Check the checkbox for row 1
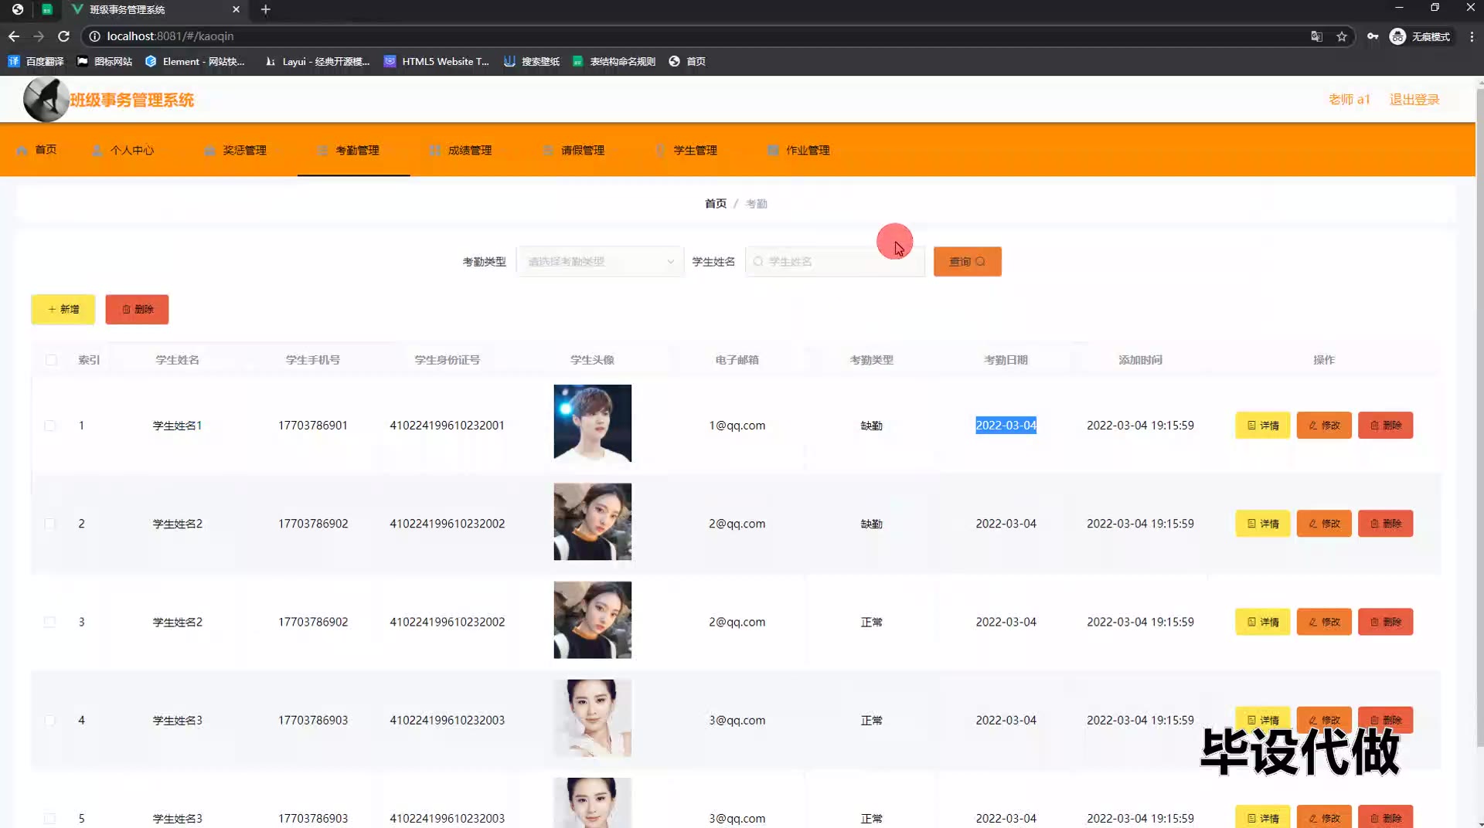Viewport: 1484px width, 828px height. [x=50, y=426]
